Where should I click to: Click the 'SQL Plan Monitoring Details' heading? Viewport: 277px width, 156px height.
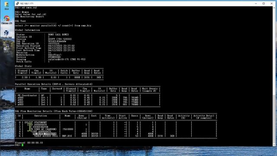pyautogui.click(x=54, y=111)
